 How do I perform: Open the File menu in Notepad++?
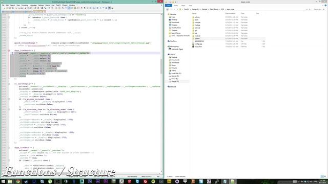[x=3, y=5]
